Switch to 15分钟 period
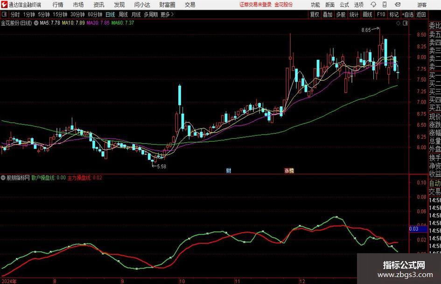 [x=60, y=14]
